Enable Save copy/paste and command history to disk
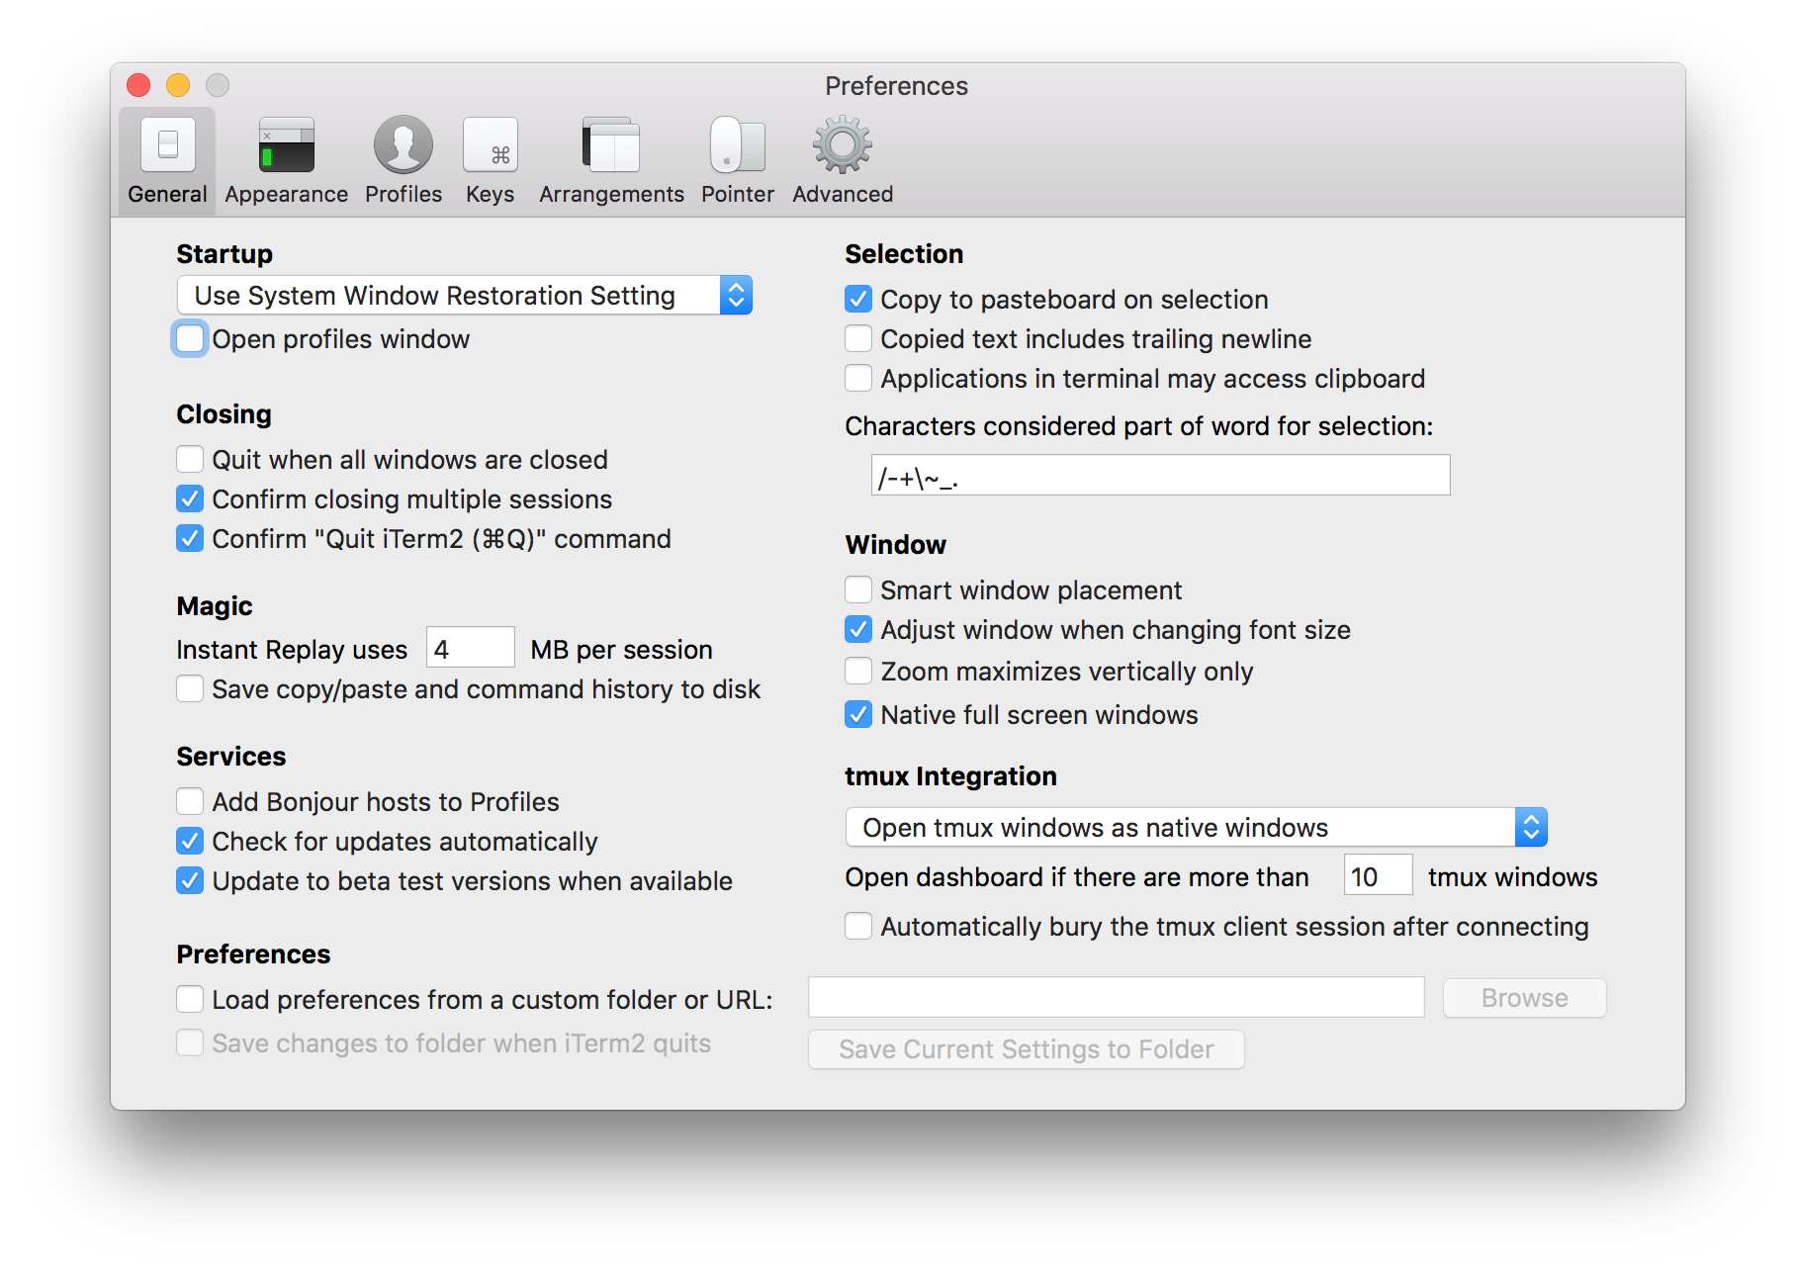This screenshot has height=1268, width=1796. (x=190, y=688)
